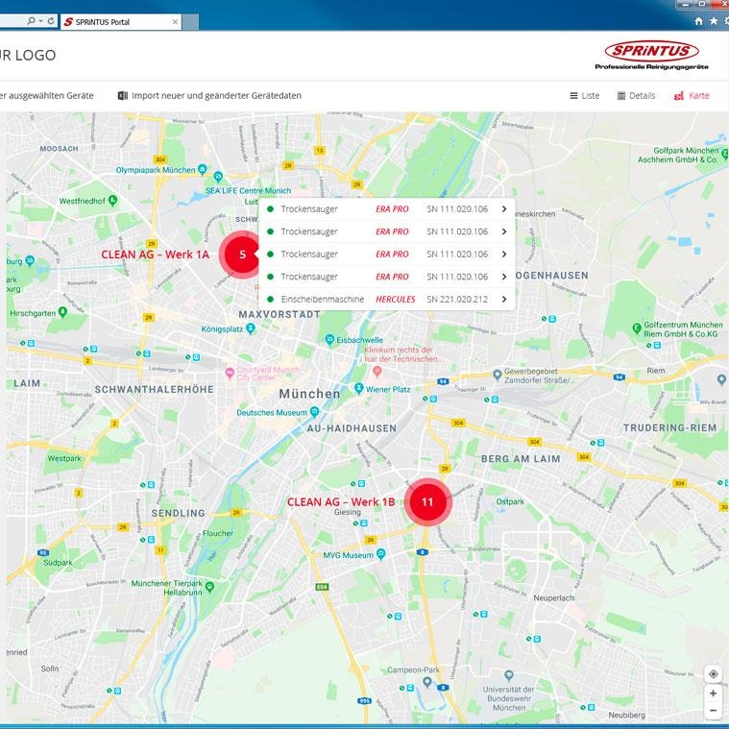Screen dimensions: 729x729
Task: Expand the first Trockensauger ERA PRO entry arrow
Action: tap(503, 208)
